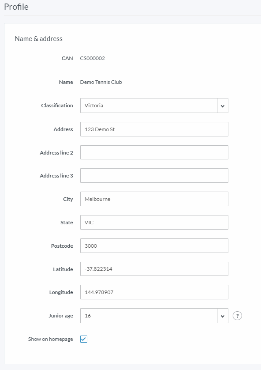
Task: Expand the Junior age dropdown arrow
Action: [223, 316]
